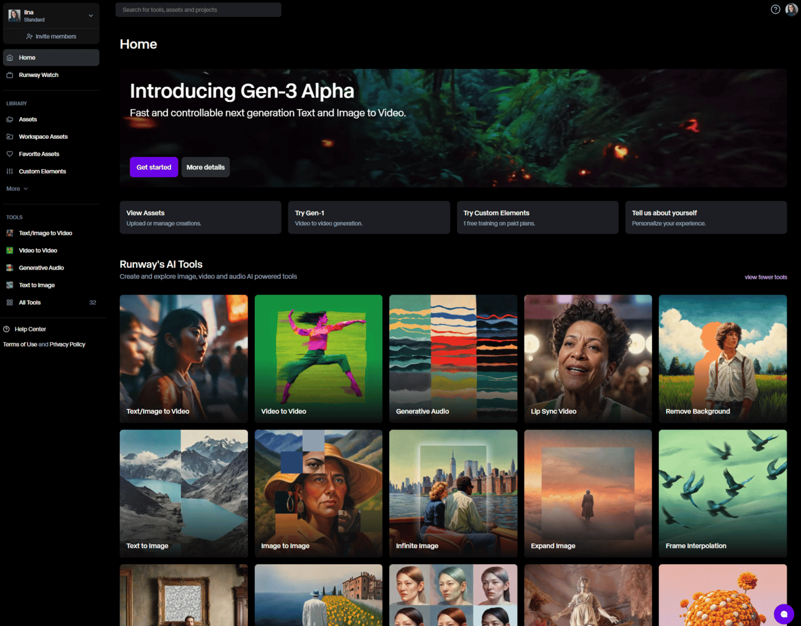The height and width of the screenshot is (626, 801).
Task: Open the Video to Video tool thumbnail
Action: pyautogui.click(x=319, y=359)
